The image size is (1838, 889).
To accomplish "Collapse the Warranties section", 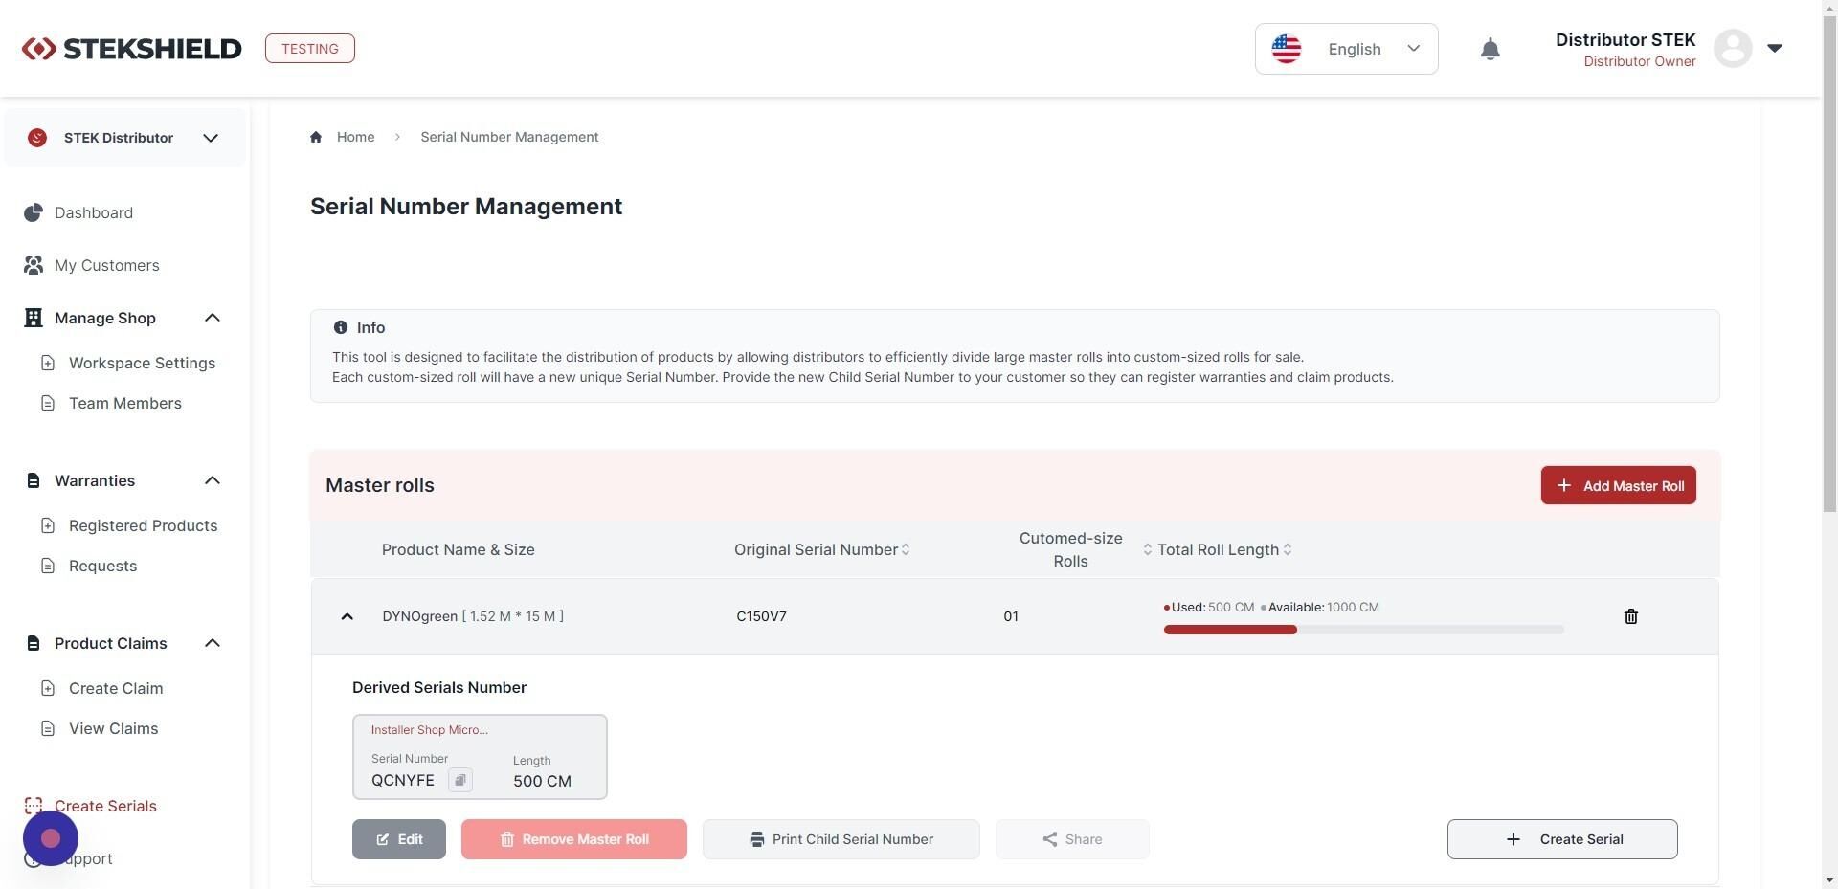I will [x=213, y=480].
